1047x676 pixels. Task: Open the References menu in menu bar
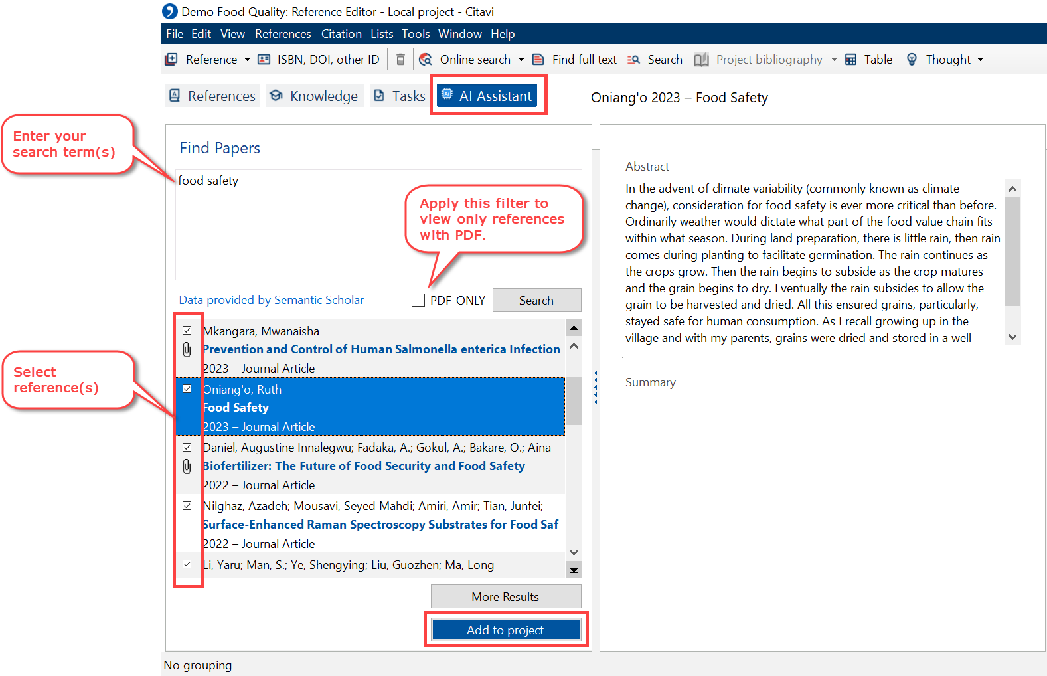(x=283, y=34)
